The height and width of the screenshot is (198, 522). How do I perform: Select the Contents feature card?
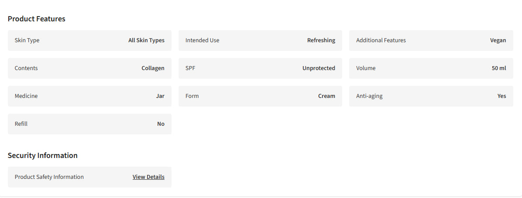[x=89, y=68]
